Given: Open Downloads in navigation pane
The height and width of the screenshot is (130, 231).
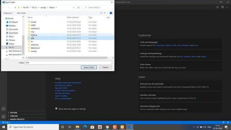Looking at the screenshot, I should [x=13, y=33].
